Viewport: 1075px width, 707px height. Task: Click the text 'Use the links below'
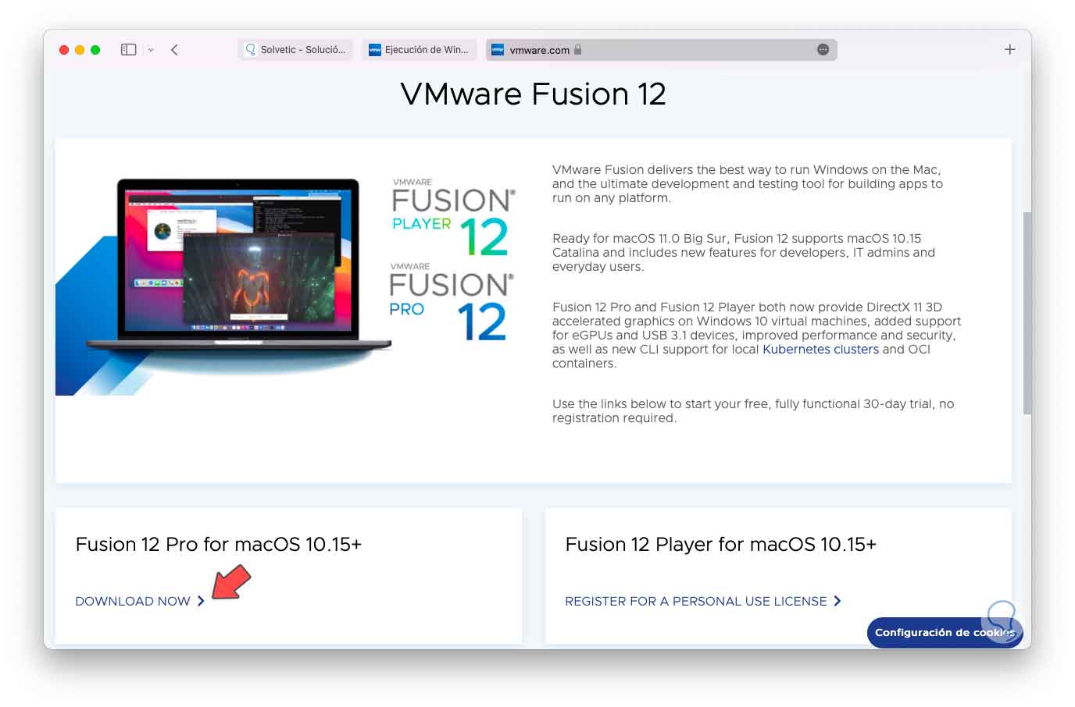[x=753, y=410]
